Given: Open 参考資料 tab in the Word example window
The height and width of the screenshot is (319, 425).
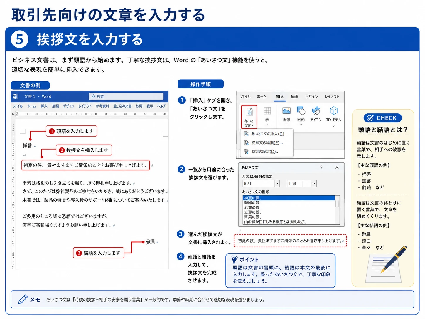Looking at the screenshot, I should click(102, 106).
